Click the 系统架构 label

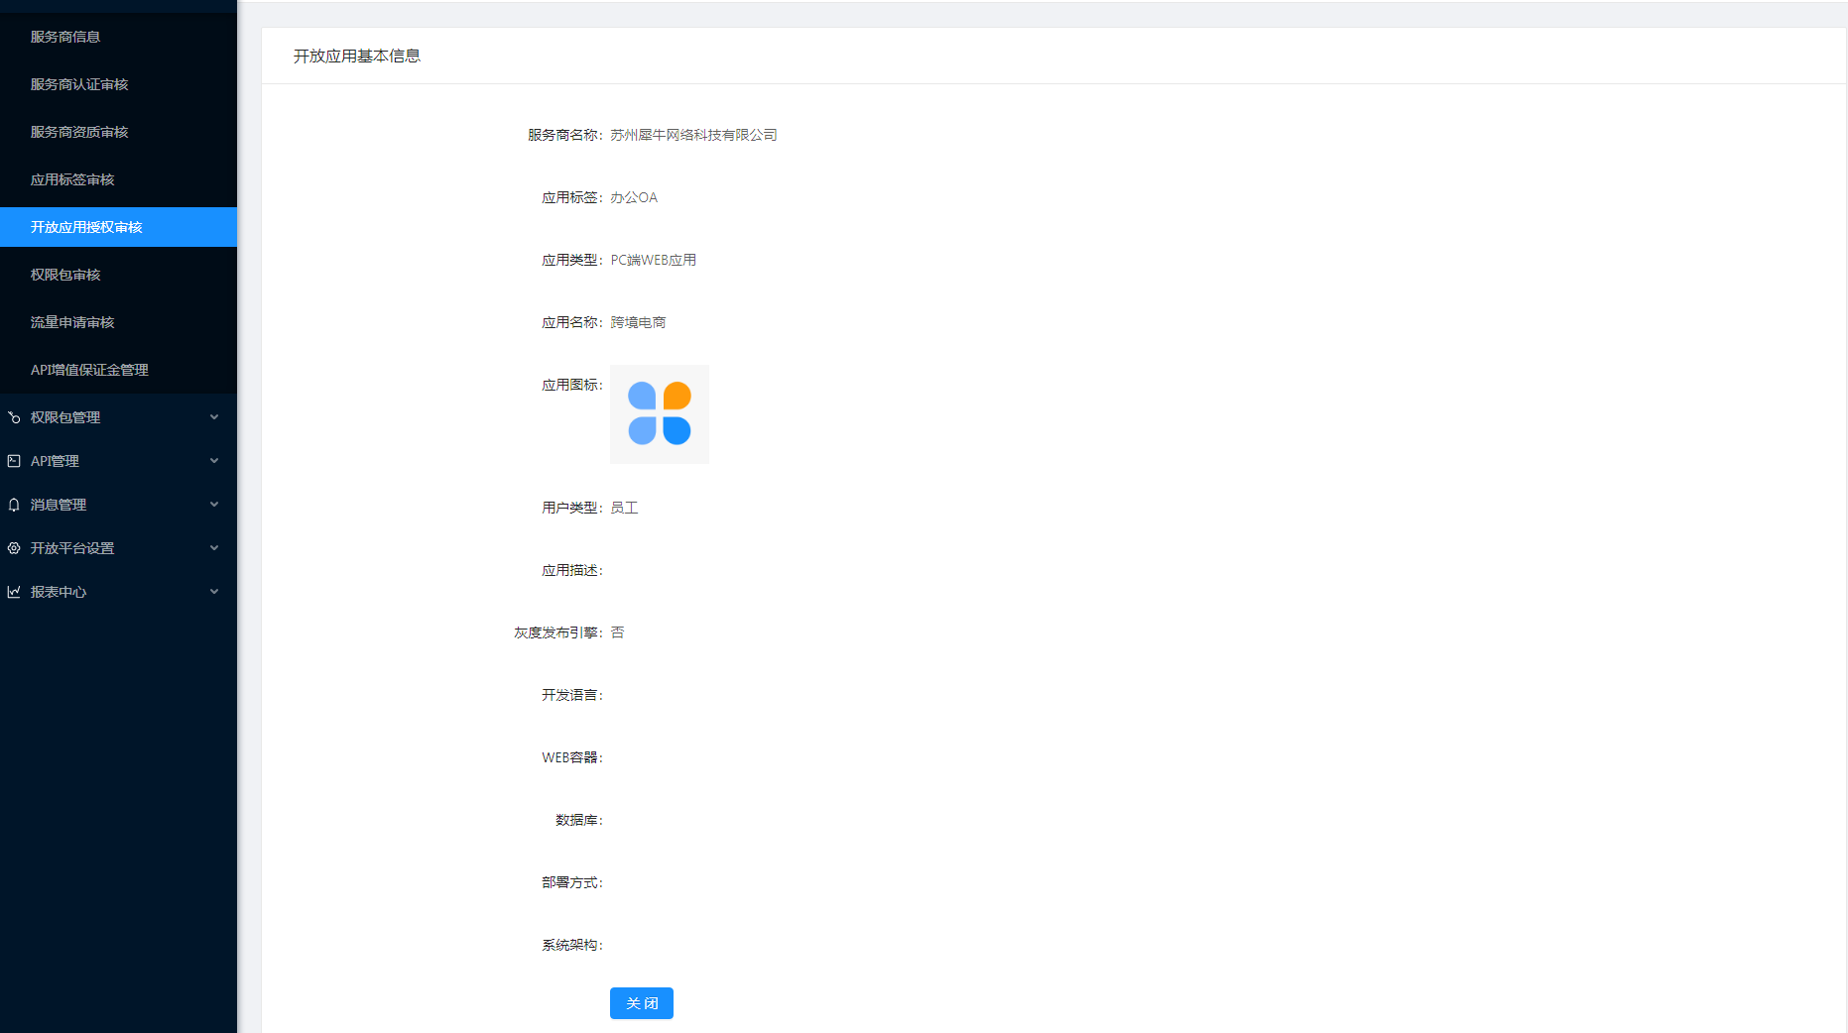coord(571,945)
